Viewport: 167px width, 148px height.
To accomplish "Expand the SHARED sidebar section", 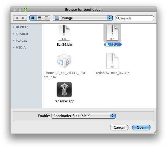I will [x=14, y=34].
